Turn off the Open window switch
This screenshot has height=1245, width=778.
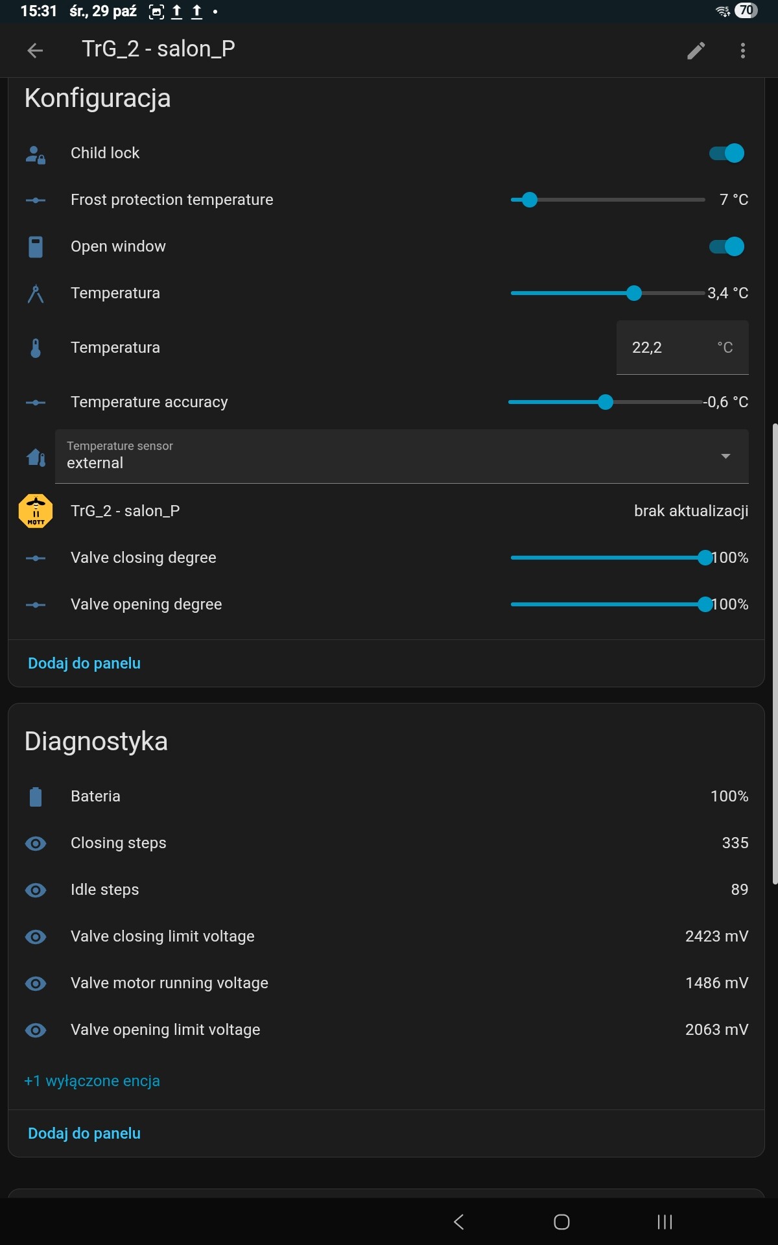click(727, 246)
